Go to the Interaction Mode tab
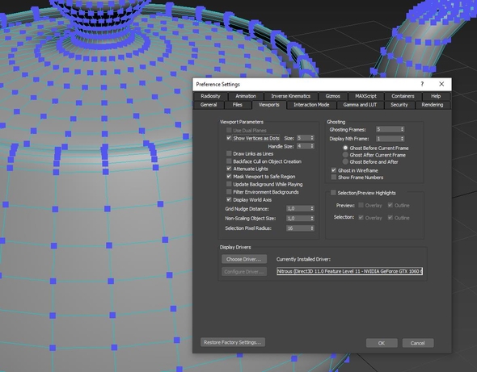The image size is (477, 372). tap(311, 105)
